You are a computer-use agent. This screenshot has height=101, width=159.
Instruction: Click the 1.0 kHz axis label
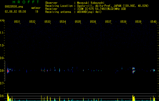tap(2, 45)
